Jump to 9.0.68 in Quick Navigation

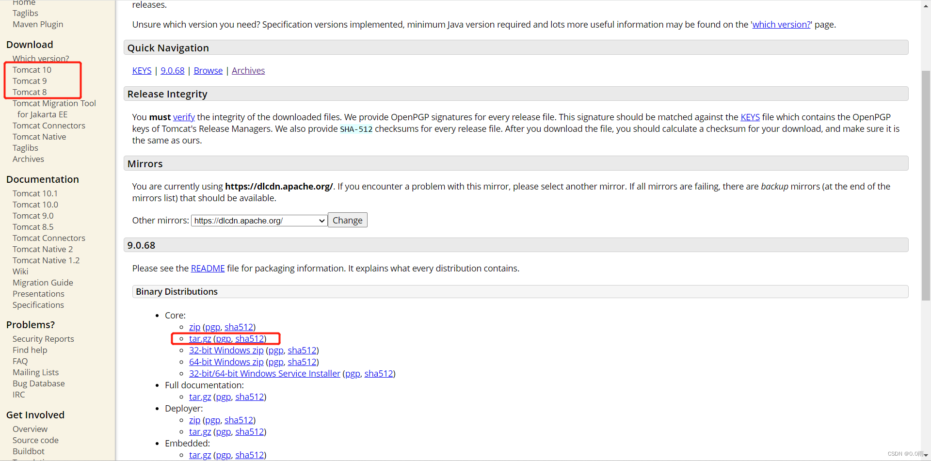173,71
